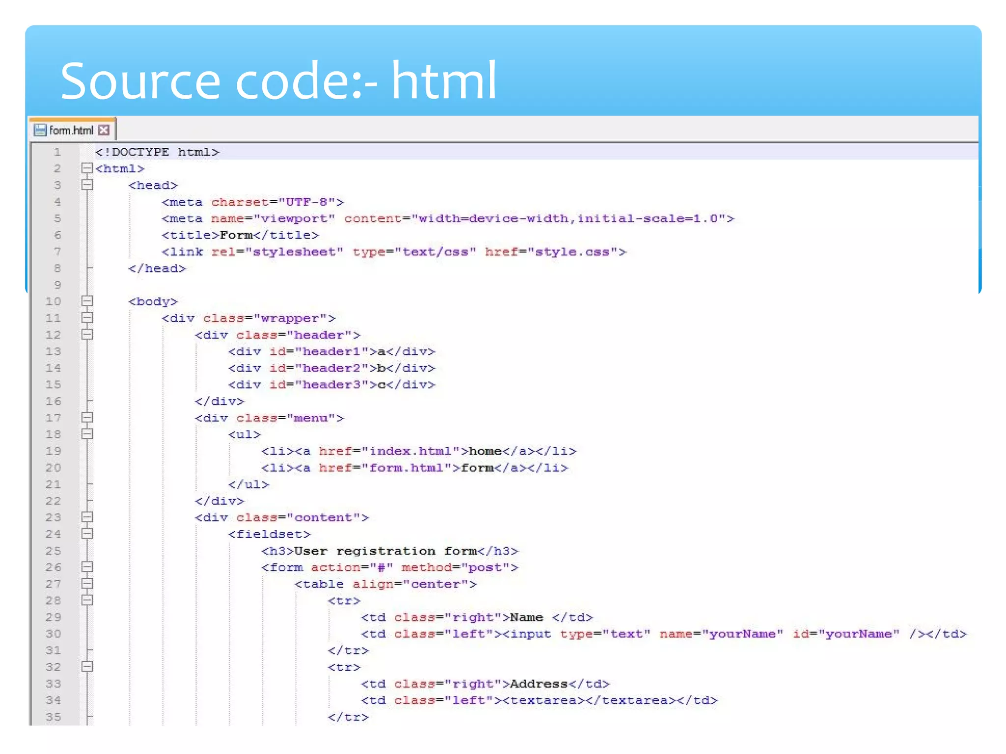Collapse the body tag fold marker
Viewport: 1006px width, 754px height.
[87, 301]
